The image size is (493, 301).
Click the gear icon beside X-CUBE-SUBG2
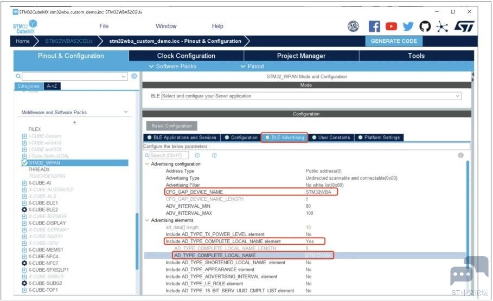click(24, 283)
